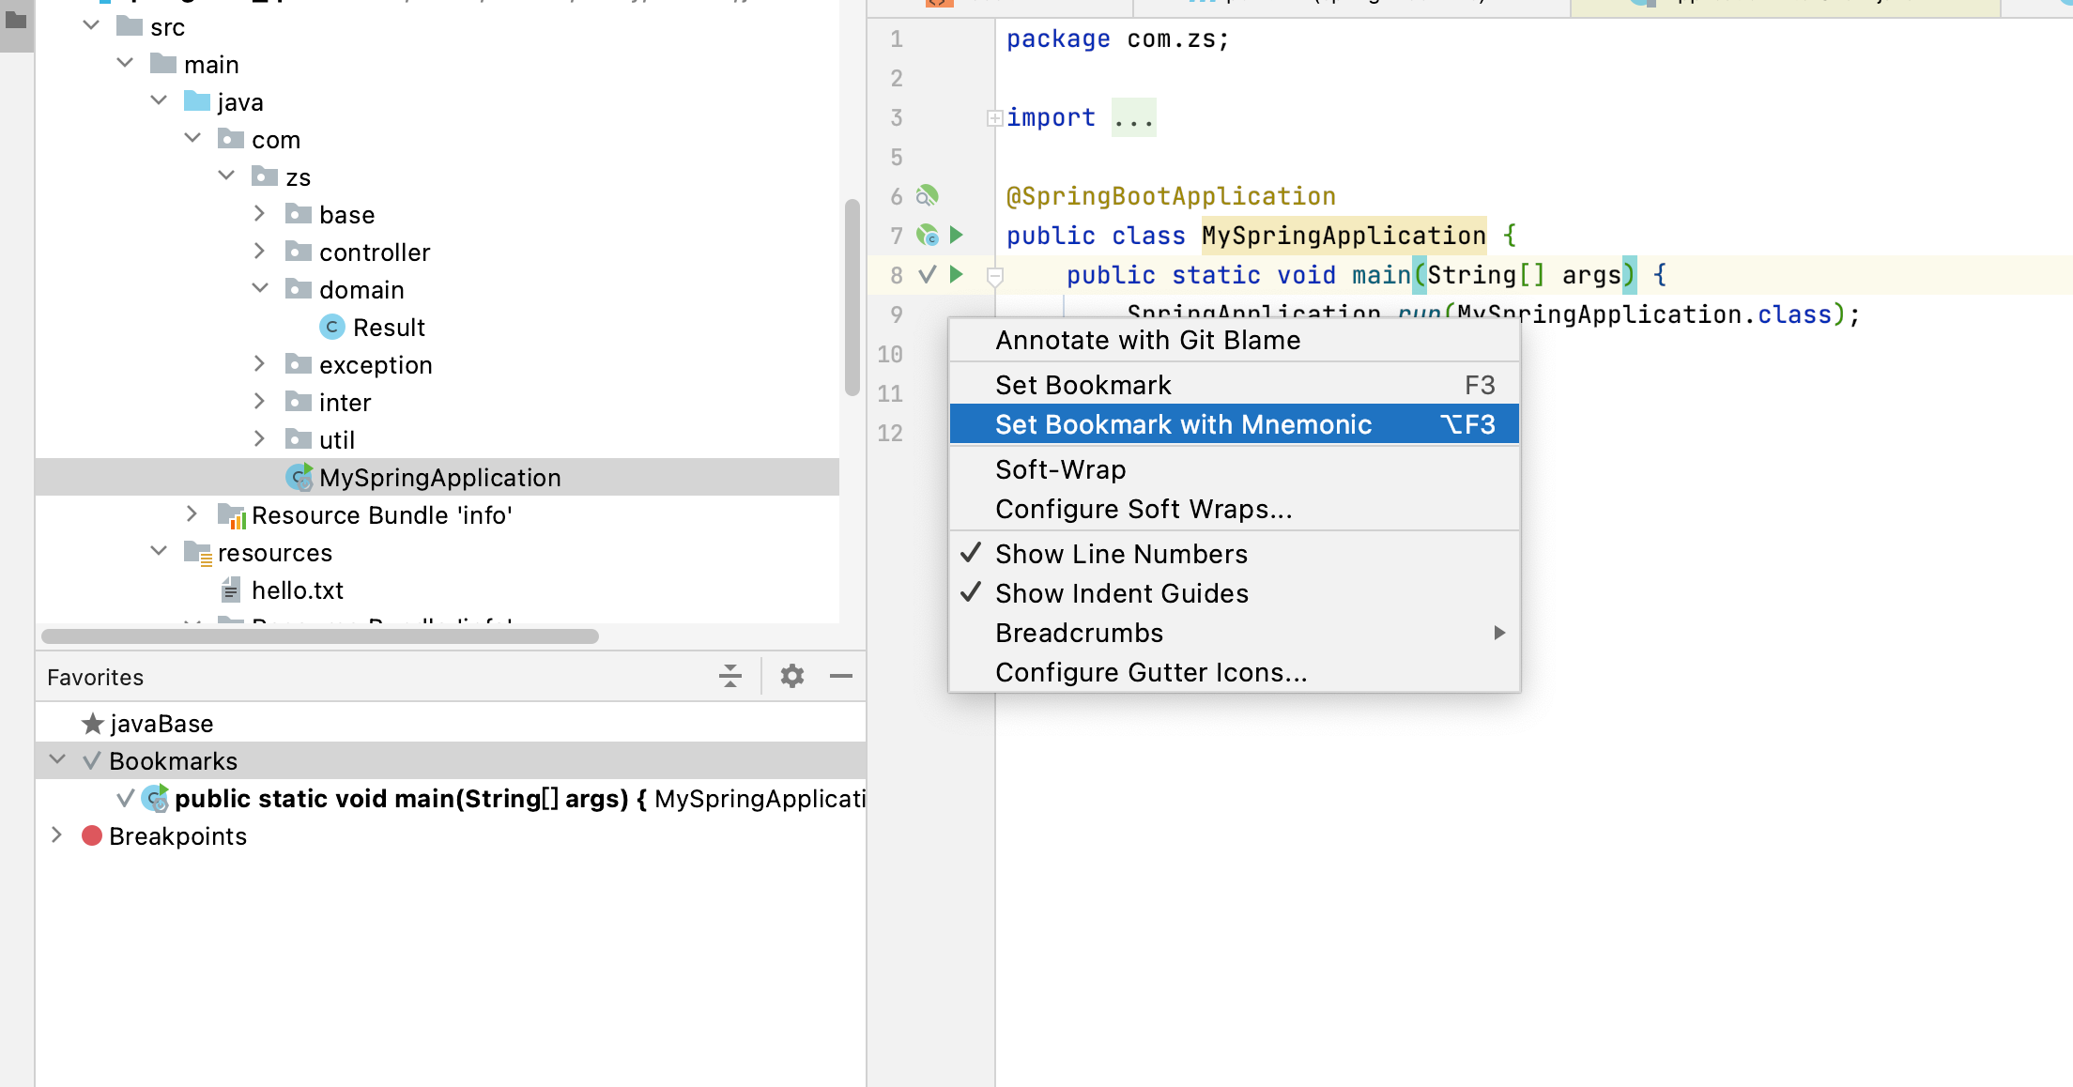This screenshot has height=1087, width=2073.
Task: Toggle Show Line Numbers option
Action: (x=1121, y=554)
